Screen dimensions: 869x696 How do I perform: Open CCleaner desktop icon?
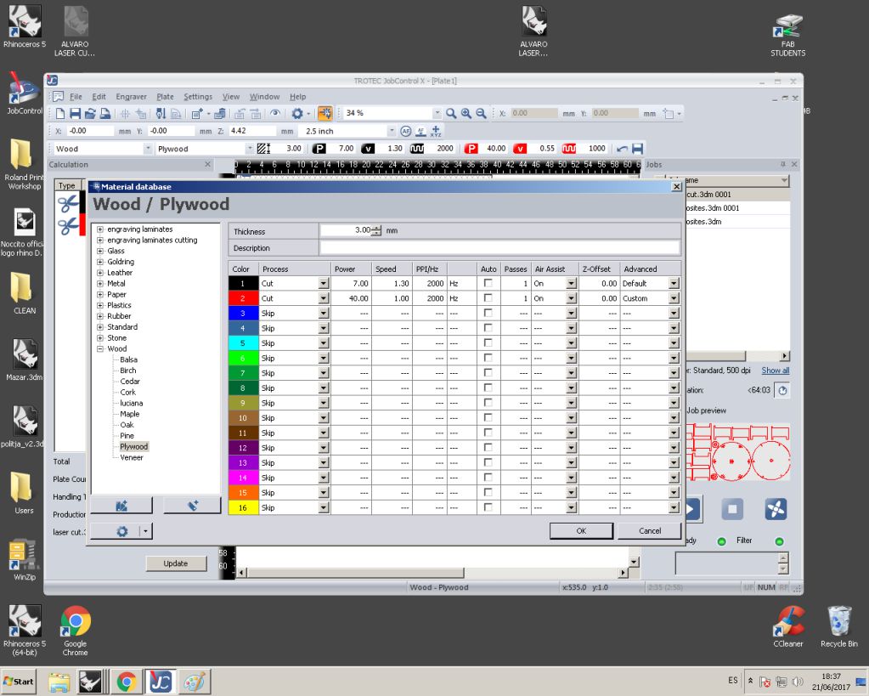tap(788, 626)
